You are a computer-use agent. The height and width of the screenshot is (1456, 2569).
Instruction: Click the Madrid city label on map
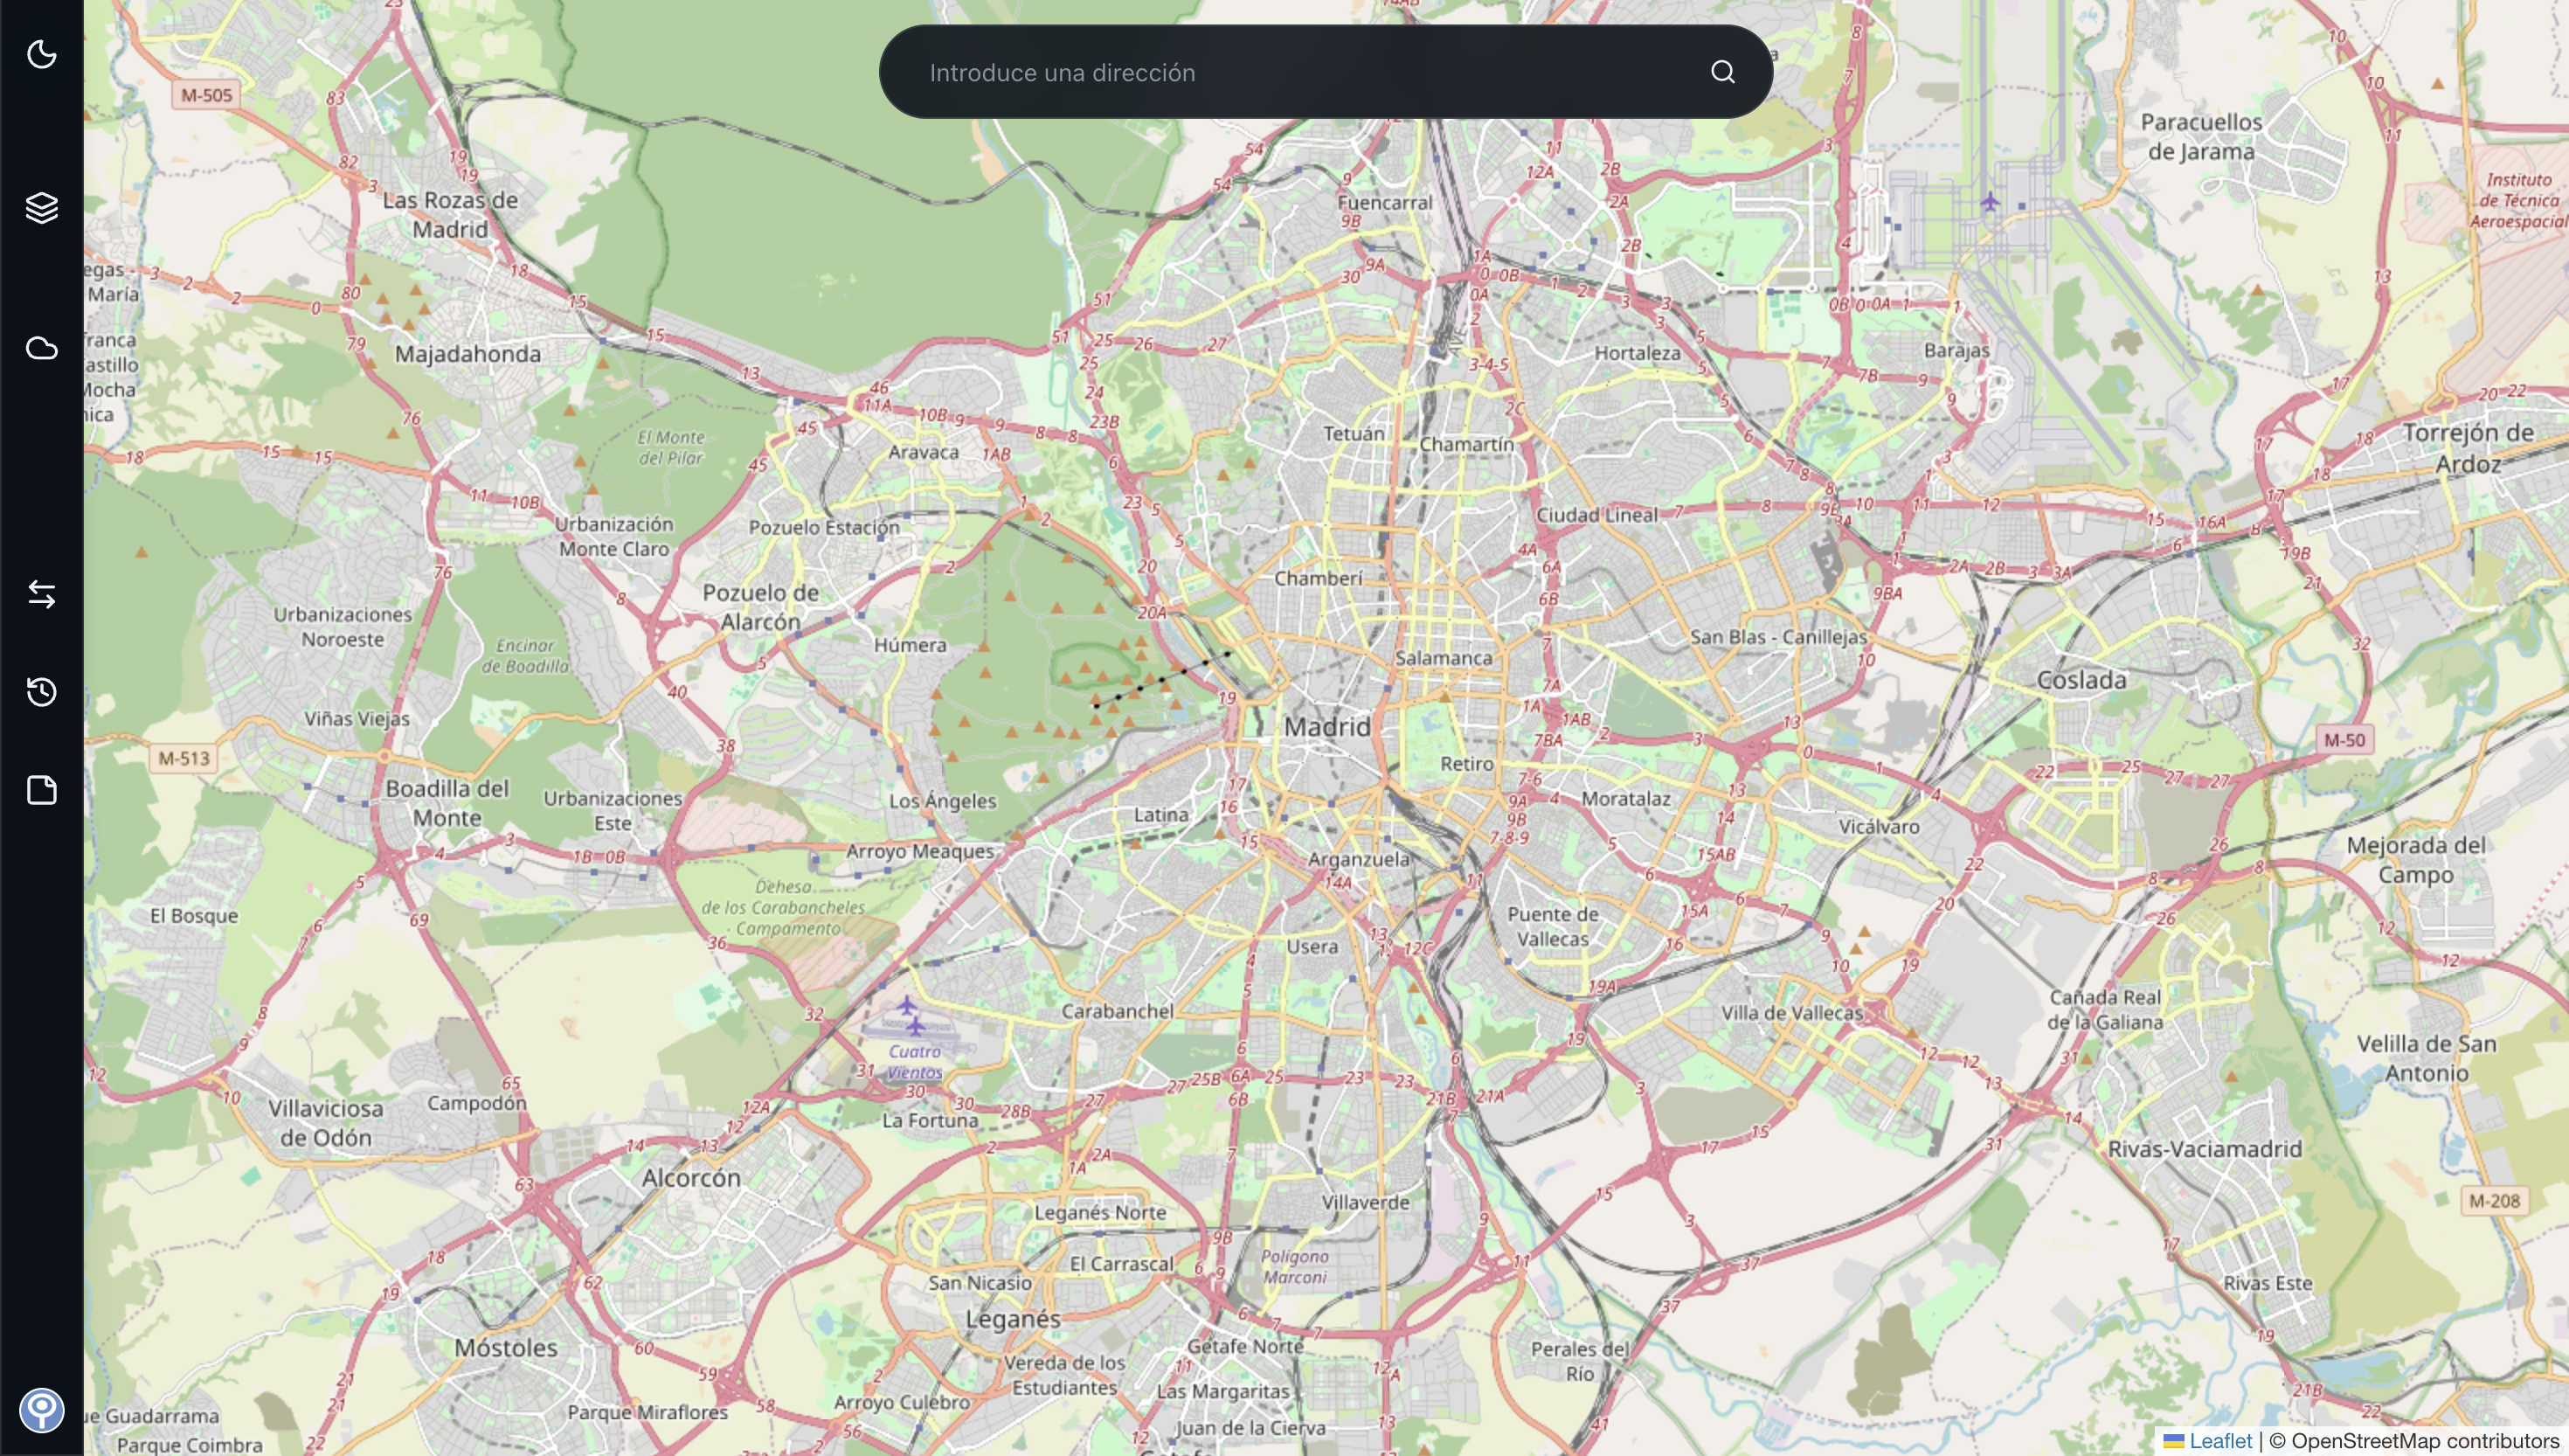point(1326,727)
